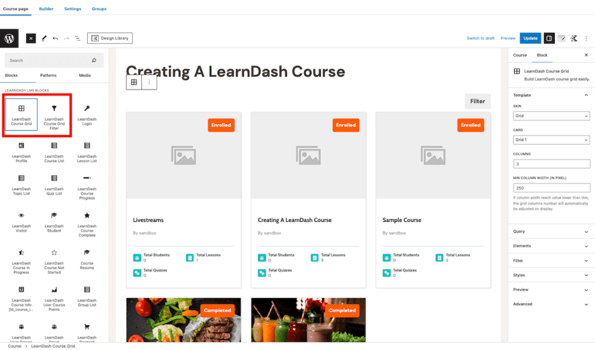
Task: Close the block inserter panel
Action: click(x=31, y=38)
